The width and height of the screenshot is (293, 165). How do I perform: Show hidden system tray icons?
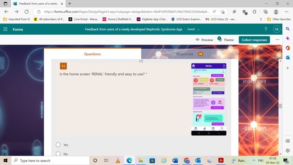pos(254,160)
